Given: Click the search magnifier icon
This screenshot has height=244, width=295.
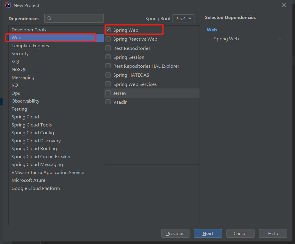Looking at the screenshot, I should [49, 18].
